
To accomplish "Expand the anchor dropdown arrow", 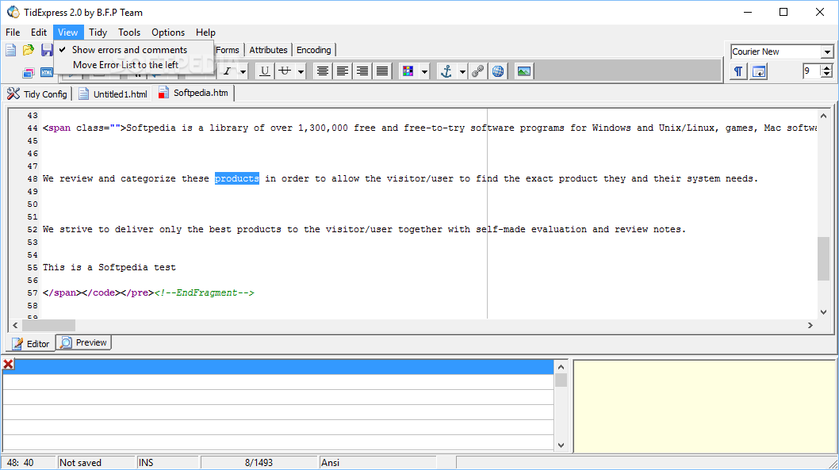I will pos(462,71).
